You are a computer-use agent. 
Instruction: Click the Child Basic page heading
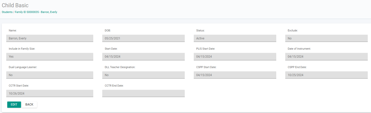click(15, 5)
